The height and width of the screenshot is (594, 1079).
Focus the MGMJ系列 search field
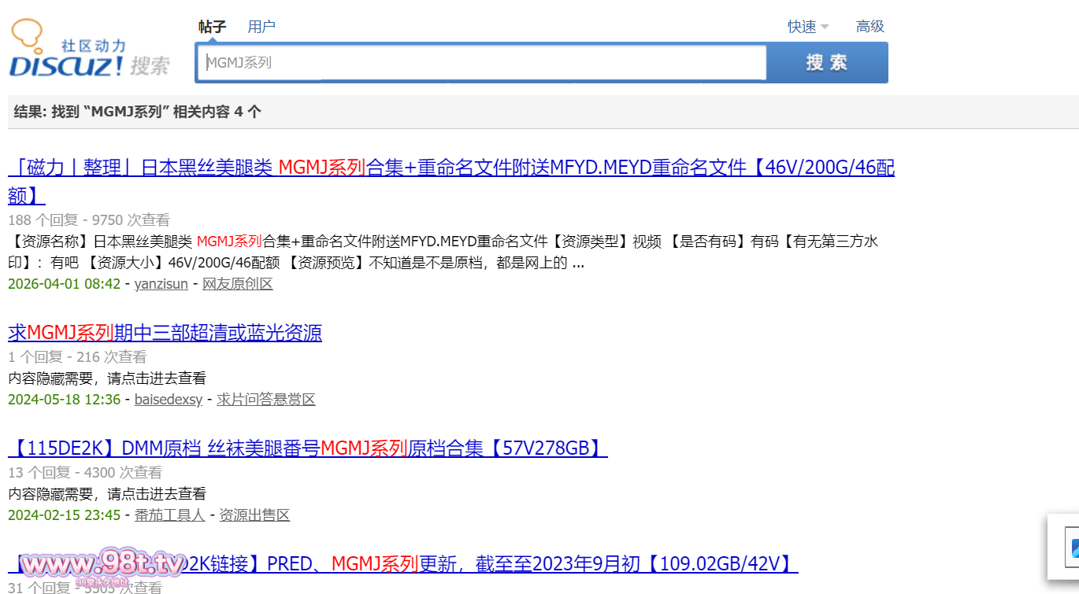[481, 62]
